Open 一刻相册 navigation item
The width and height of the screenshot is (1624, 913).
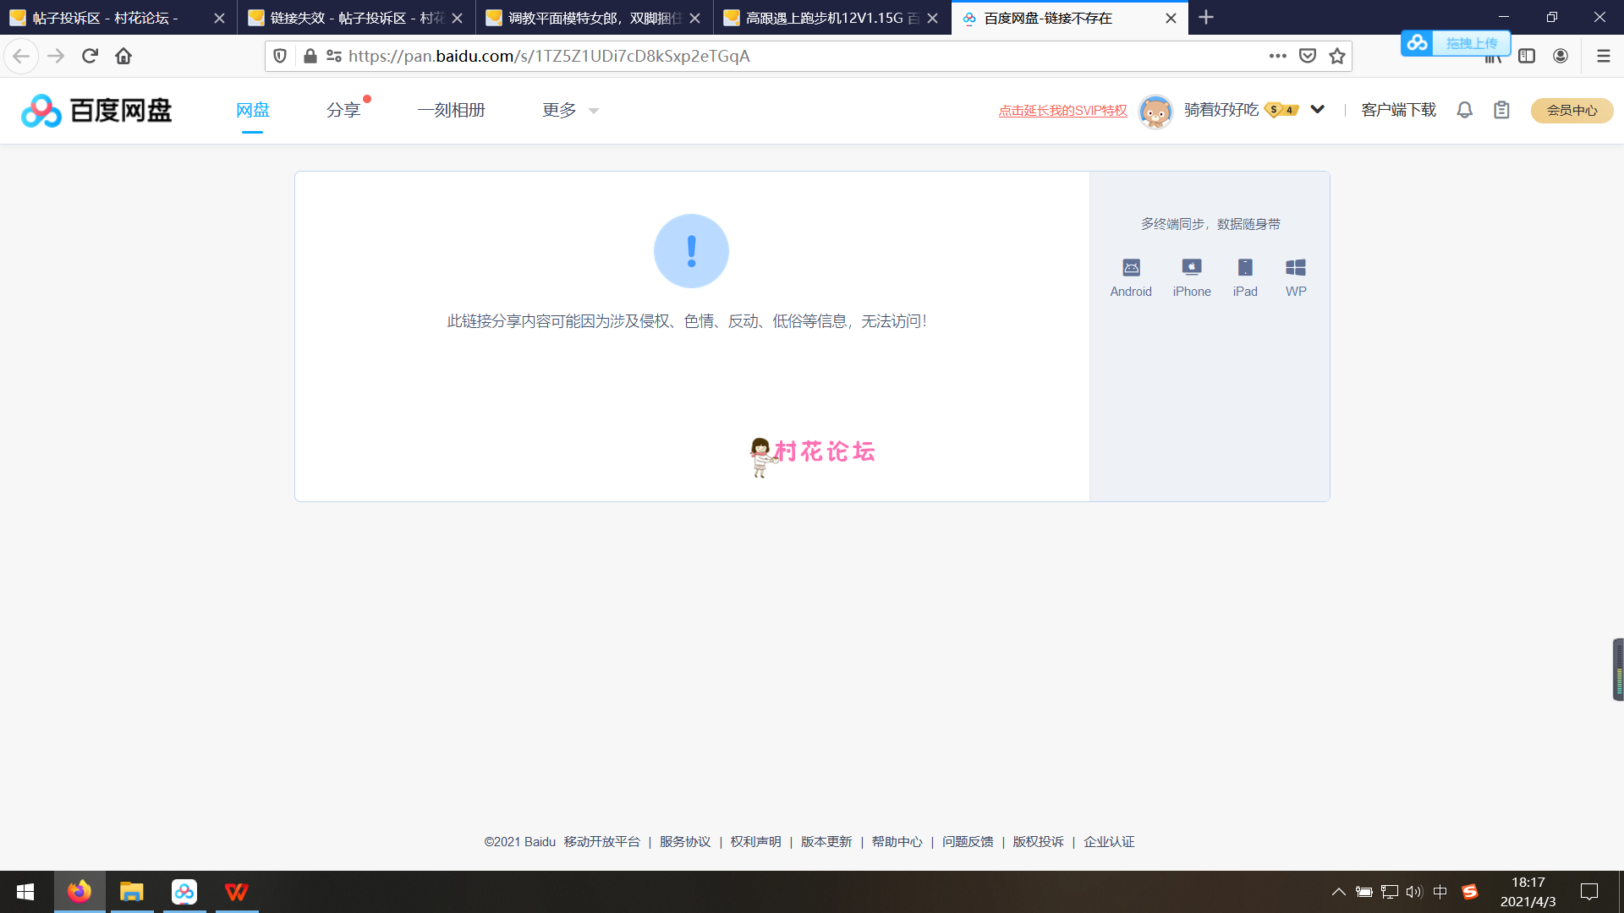click(451, 111)
